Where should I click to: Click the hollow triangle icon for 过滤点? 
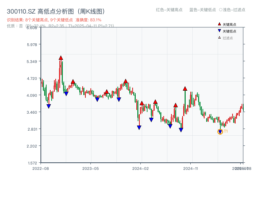point(219,38)
